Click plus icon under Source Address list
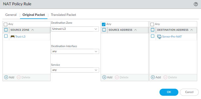Screen dimensions: 201x99 pyautogui.click(x=104, y=77)
